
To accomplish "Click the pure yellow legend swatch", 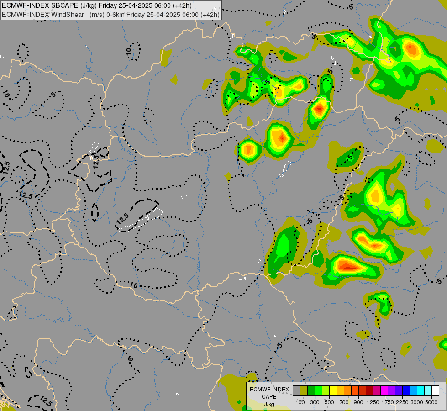I will tap(333, 390).
